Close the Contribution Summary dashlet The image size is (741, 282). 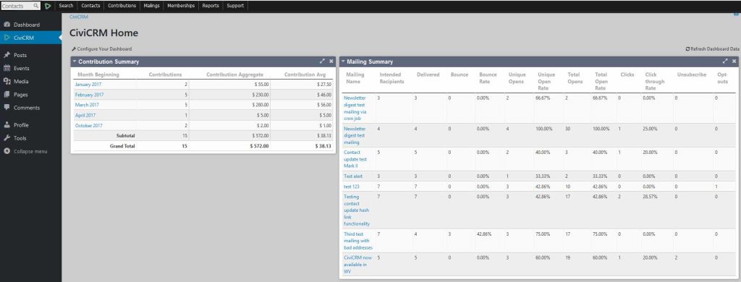tap(331, 61)
